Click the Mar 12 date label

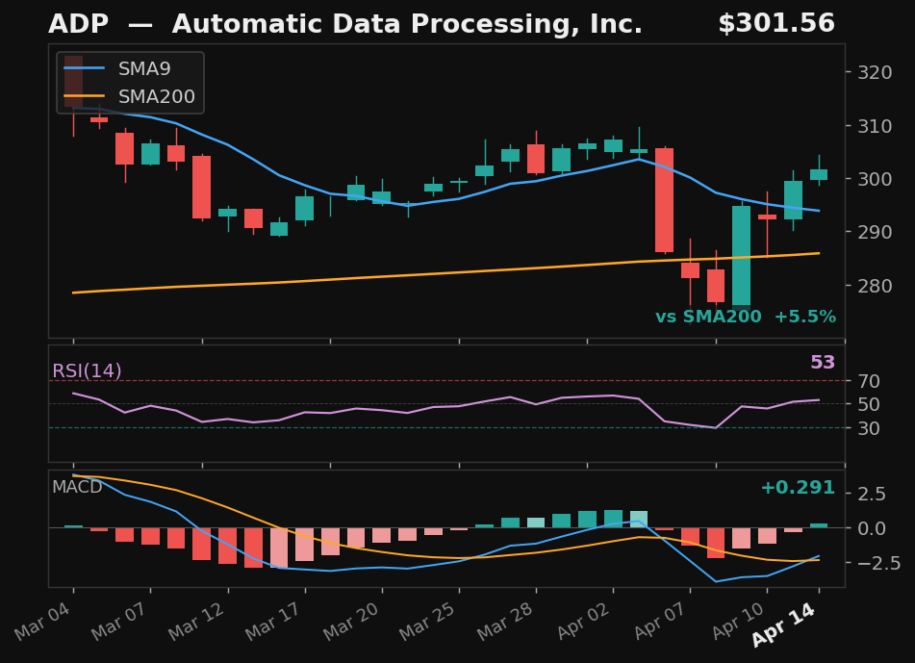pyautogui.click(x=198, y=621)
